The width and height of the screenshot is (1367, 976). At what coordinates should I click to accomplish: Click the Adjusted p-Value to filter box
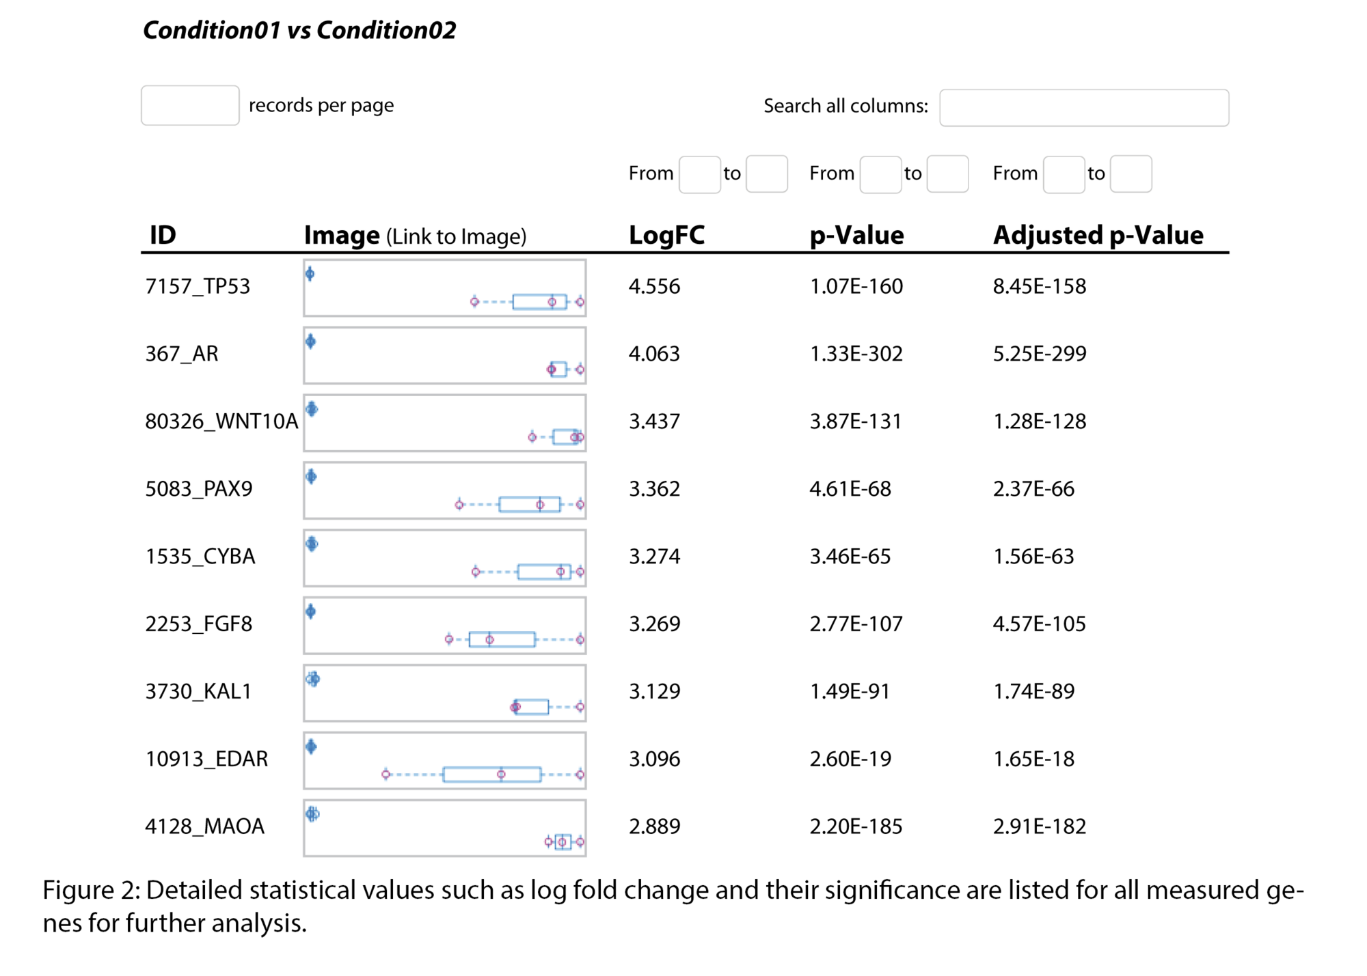pyautogui.click(x=1130, y=174)
